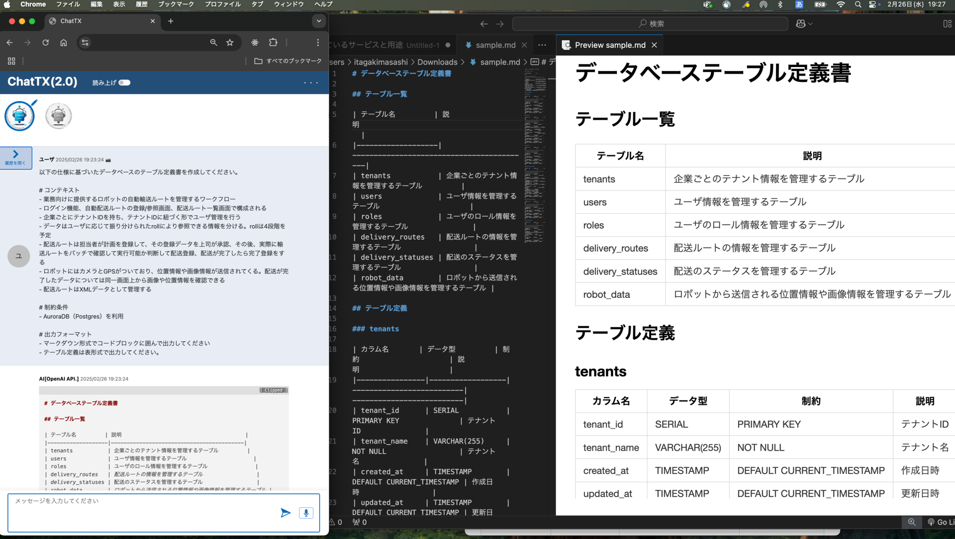Select the gray robot avatar
Screen dimensions: 955x539
point(59,116)
